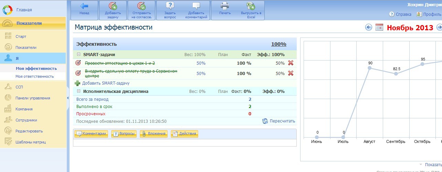Click the 100% efficiency total link

tap(279, 44)
